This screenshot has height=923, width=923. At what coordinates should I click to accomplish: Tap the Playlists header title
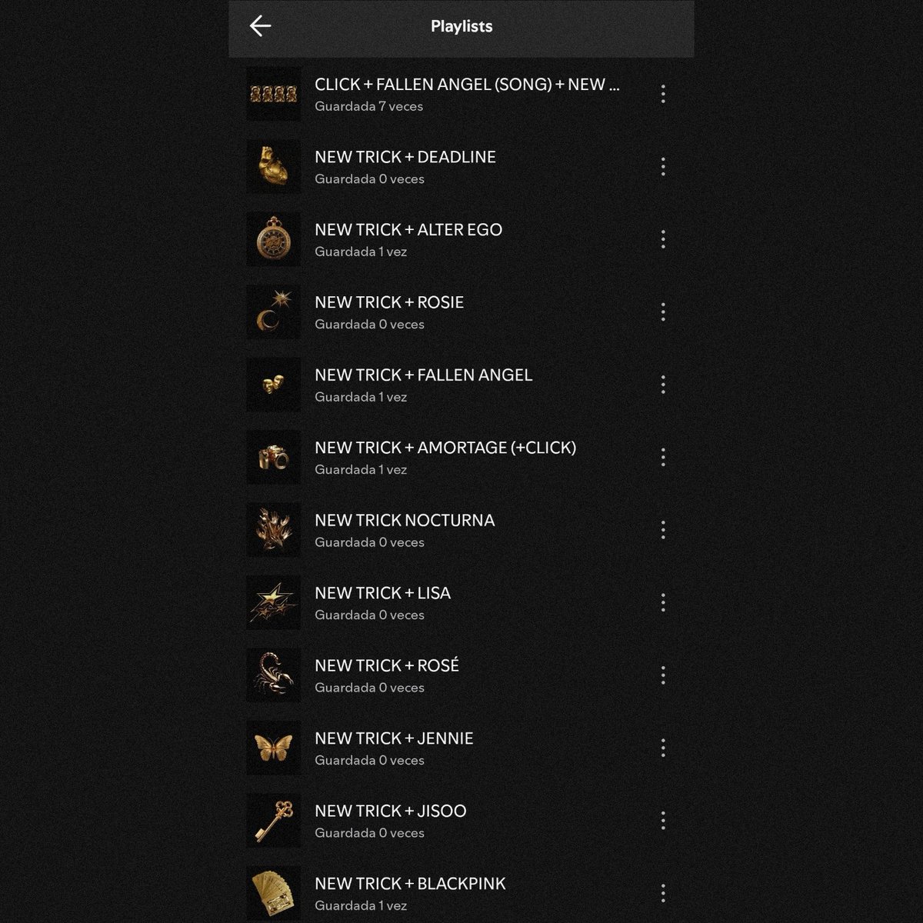[461, 26]
